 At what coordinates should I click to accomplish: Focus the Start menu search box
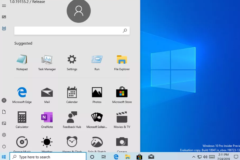[72, 30]
